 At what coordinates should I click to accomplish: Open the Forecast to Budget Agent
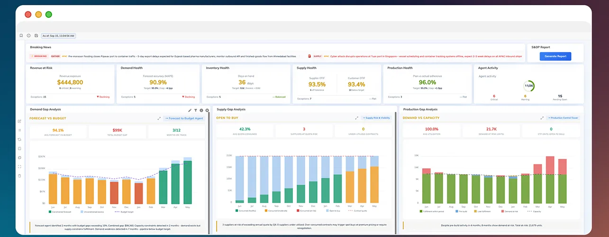click(x=184, y=118)
